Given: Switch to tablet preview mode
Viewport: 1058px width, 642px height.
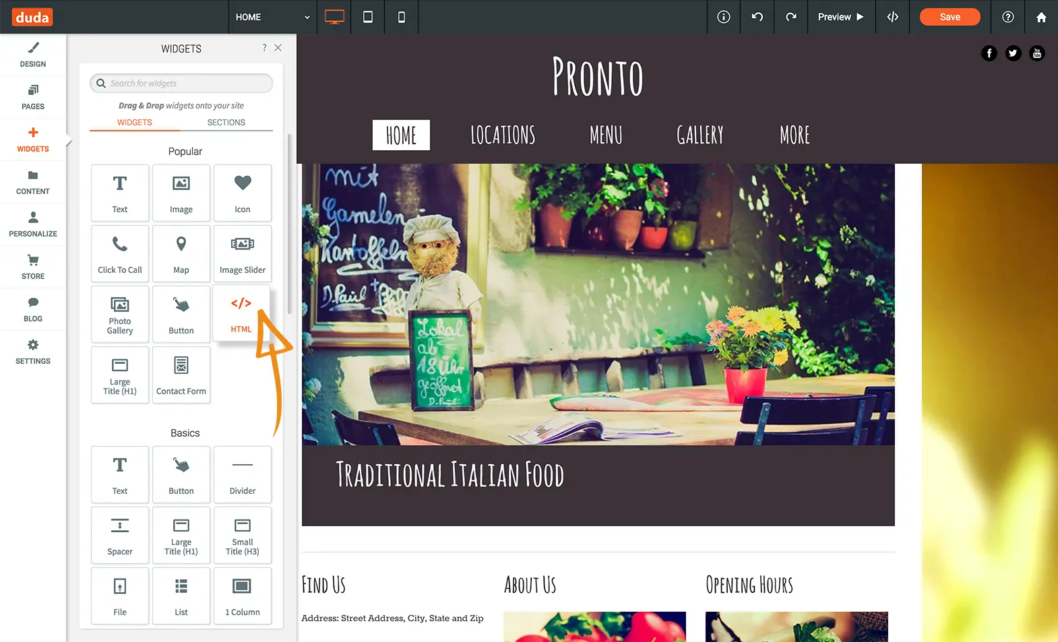Looking at the screenshot, I should pyautogui.click(x=368, y=17).
